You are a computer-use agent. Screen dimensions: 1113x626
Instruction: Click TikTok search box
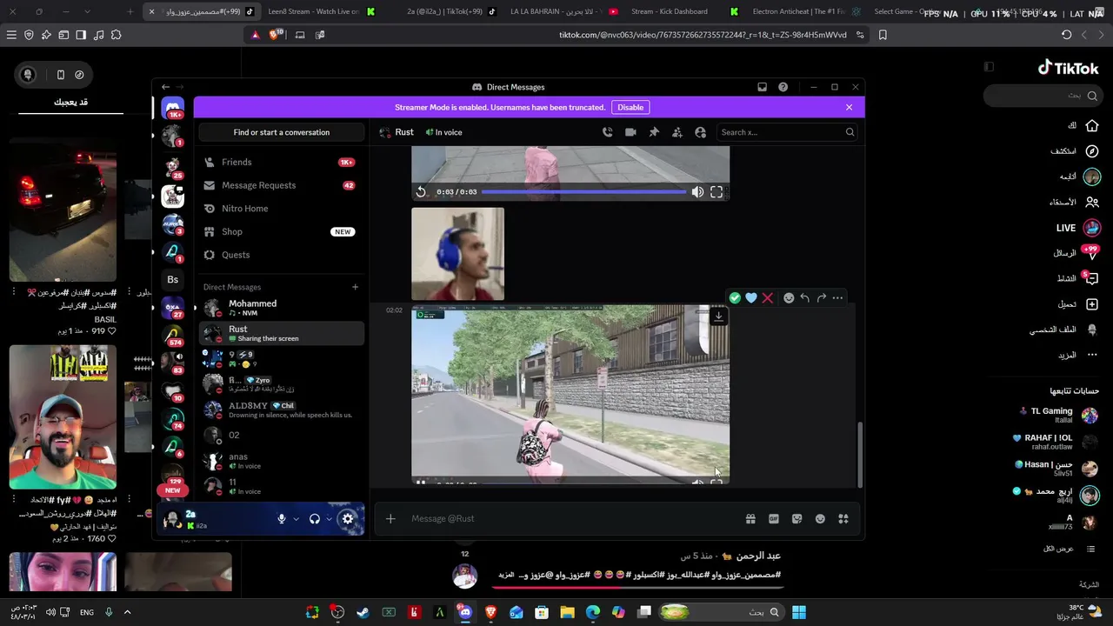pos(1045,96)
